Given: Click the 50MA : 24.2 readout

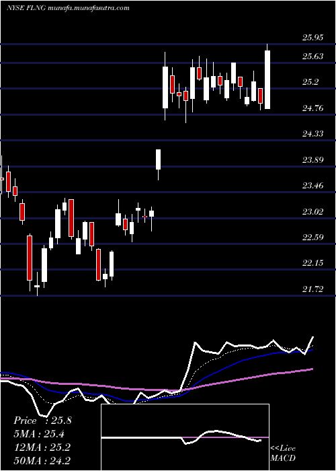Looking at the screenshot, I should 42,460.
